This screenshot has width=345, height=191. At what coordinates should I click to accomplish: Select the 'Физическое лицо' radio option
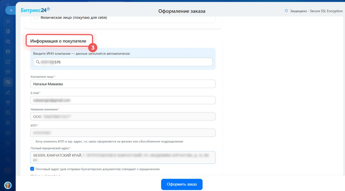pyautogui.click(x=36, y=18)
